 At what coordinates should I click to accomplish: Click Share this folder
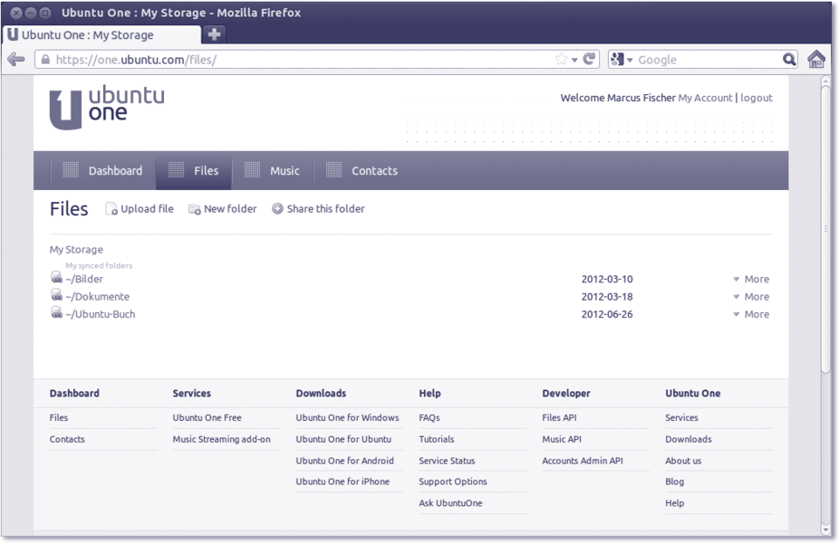319,209
